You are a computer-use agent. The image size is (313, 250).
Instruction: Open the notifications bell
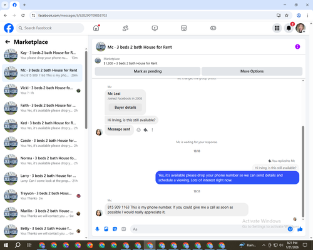pos(289,28)
